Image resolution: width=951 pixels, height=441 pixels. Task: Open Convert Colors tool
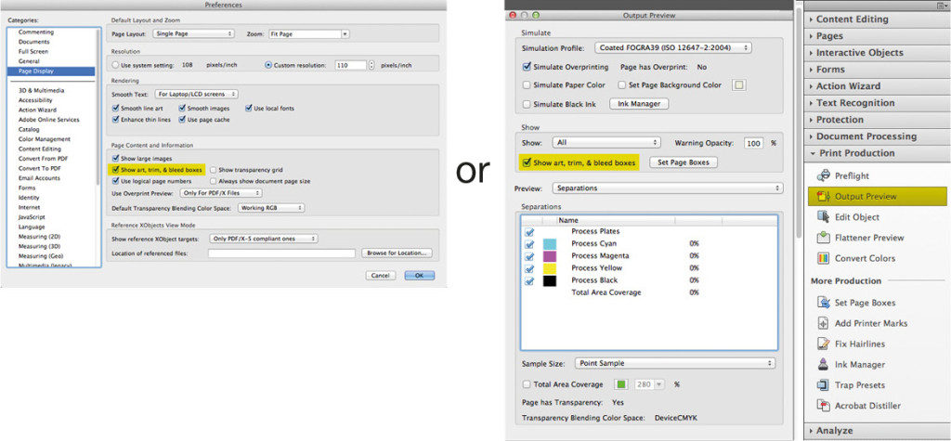855,258
